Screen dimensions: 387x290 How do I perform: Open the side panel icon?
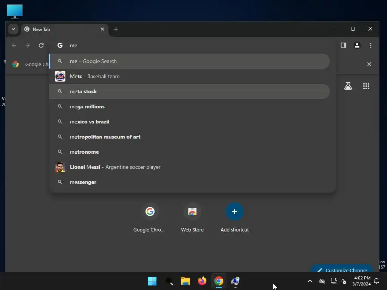[343, 45]
